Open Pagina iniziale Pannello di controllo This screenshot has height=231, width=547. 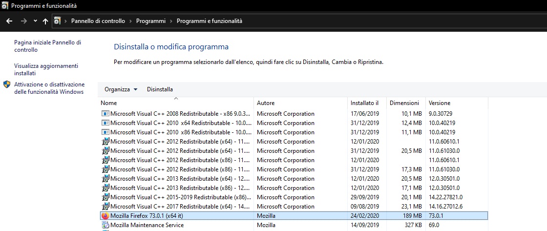47,46
